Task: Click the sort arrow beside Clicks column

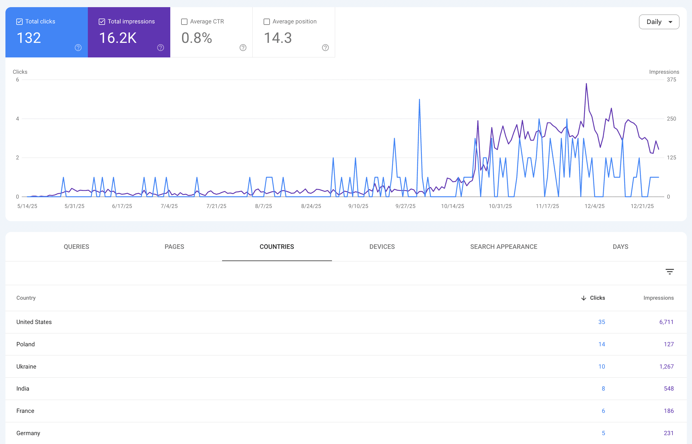Action: point(584,298)
